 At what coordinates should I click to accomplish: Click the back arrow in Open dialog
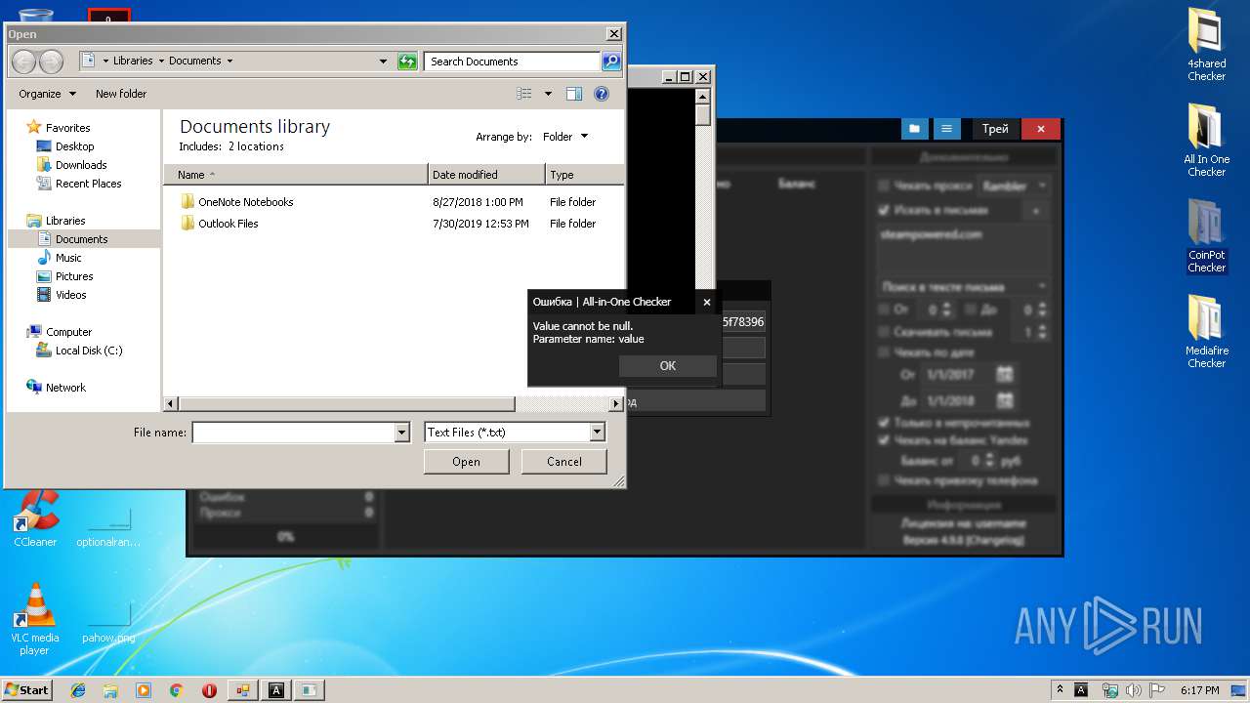tap(23, 62)
